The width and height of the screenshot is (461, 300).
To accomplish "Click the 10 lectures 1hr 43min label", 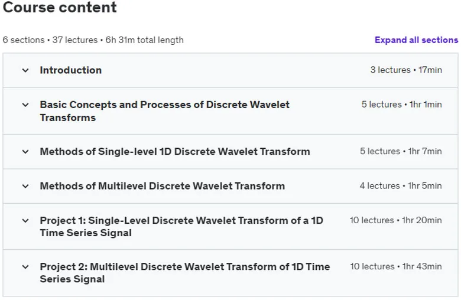I will coord(396,266).
